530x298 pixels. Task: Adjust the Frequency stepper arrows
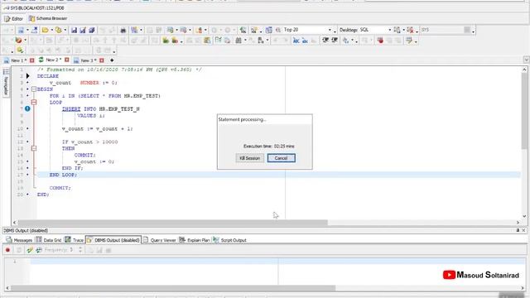pyautogui.click(x=80, y=250)
